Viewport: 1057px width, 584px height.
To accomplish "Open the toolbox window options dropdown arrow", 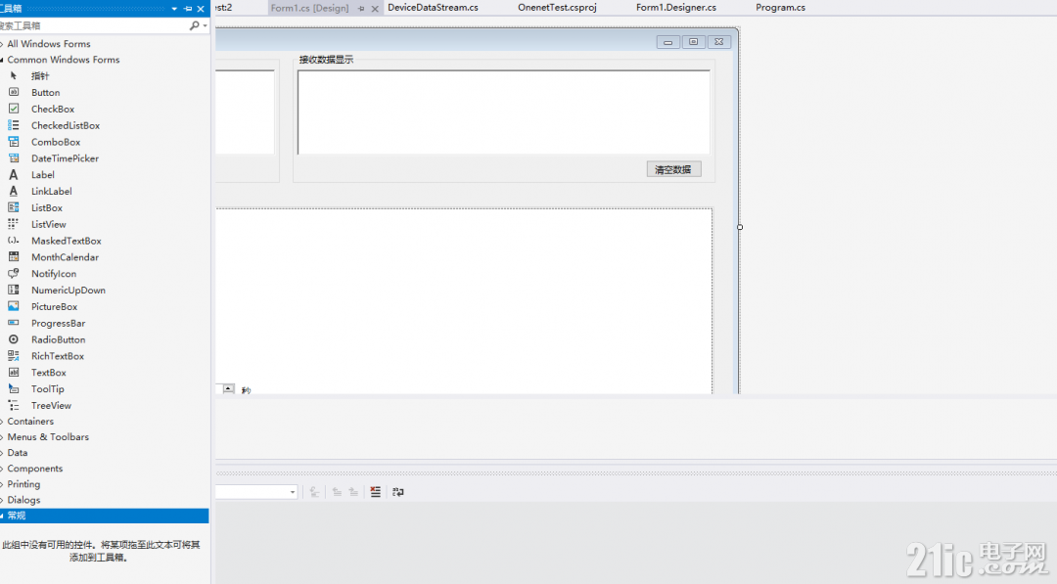I will pyautogui.click(x=174, y=9).
